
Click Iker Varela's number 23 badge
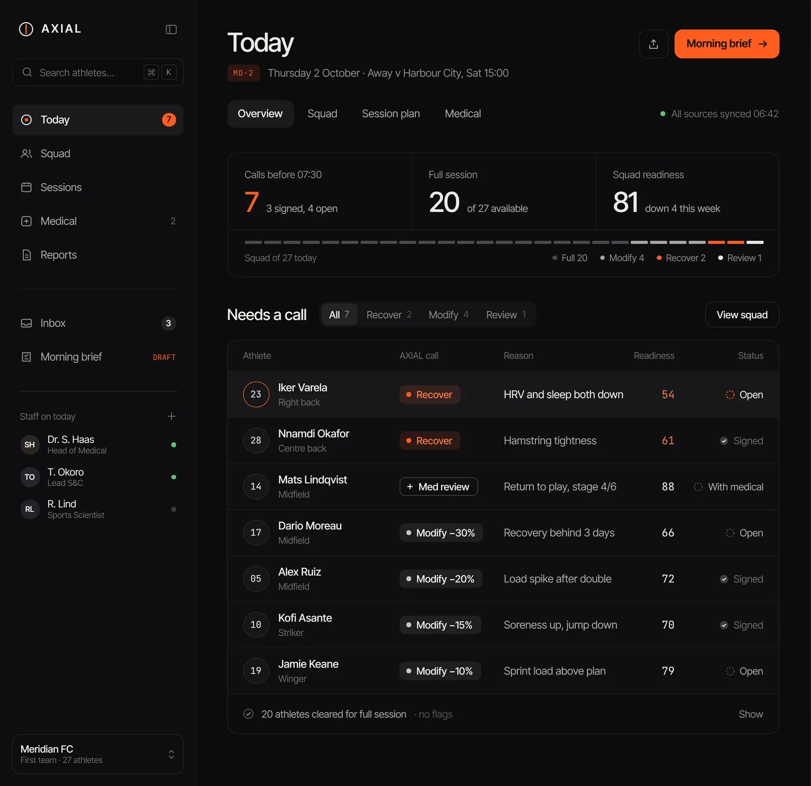[x=256, y=394]
